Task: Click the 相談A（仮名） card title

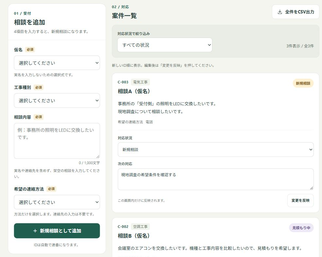Action: [x=134, y=91]
